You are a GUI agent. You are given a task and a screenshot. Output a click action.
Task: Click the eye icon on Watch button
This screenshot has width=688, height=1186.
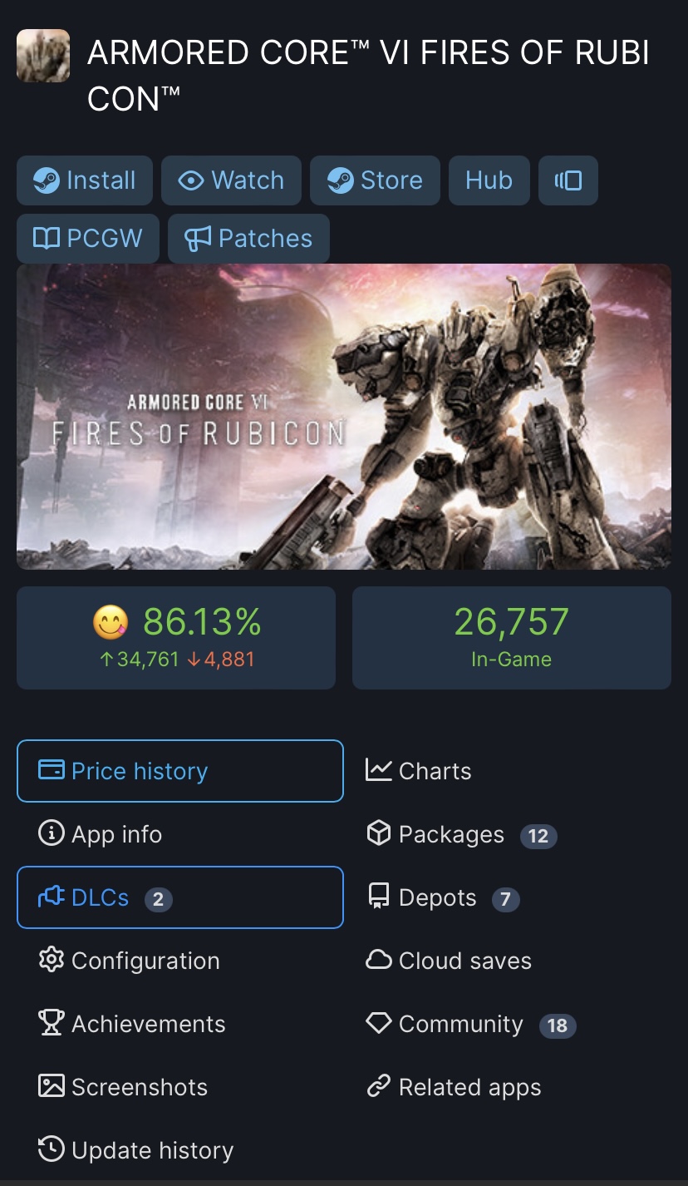191,180
